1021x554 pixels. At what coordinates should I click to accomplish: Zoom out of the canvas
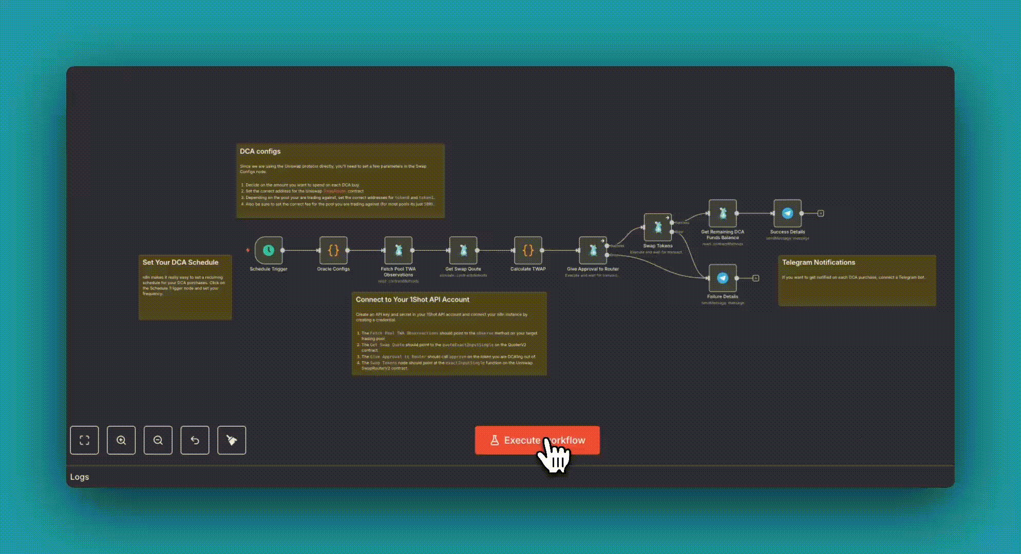[x=158, y=440]
